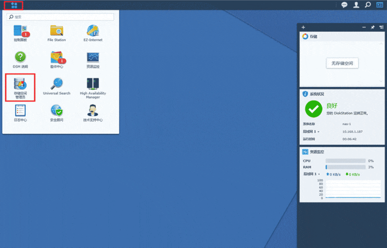Click the 良好 status text
The height and width of the screenshot is (248, 387).
coord(332,105)
